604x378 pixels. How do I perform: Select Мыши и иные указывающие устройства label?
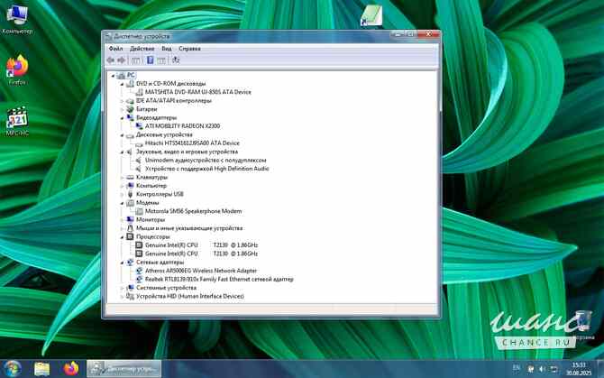(x=189, y=228)
